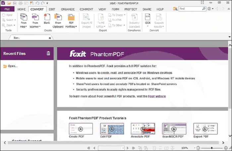Play the Create PDF tutorial thumbnail
Viewport: 232px width, 151px height.
81,129
